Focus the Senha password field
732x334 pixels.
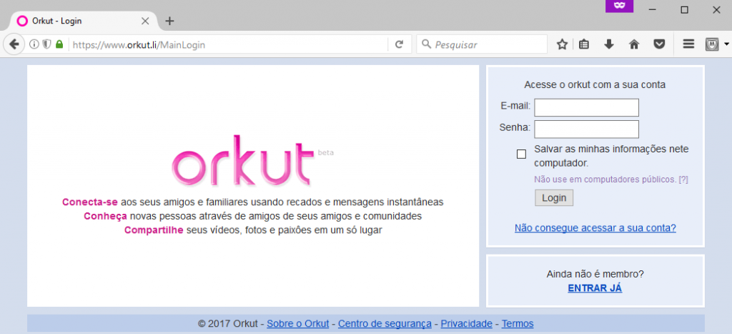point(586,129)
